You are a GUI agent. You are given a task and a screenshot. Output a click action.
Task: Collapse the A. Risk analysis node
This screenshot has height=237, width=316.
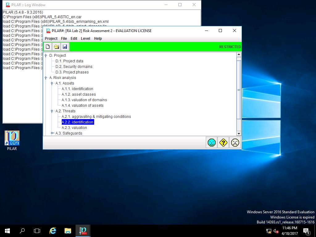[46, 78]
